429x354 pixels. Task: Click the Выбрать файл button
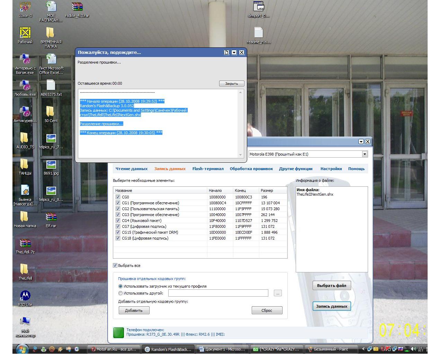click(332, 286)
